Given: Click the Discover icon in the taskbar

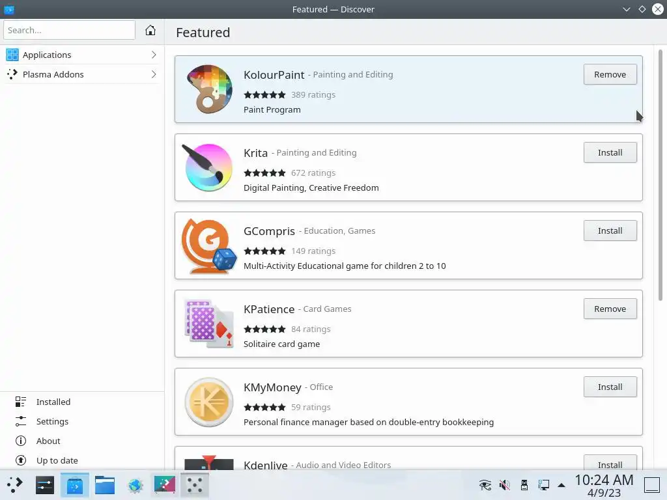Looking at the screenshot, I should 74,484.
